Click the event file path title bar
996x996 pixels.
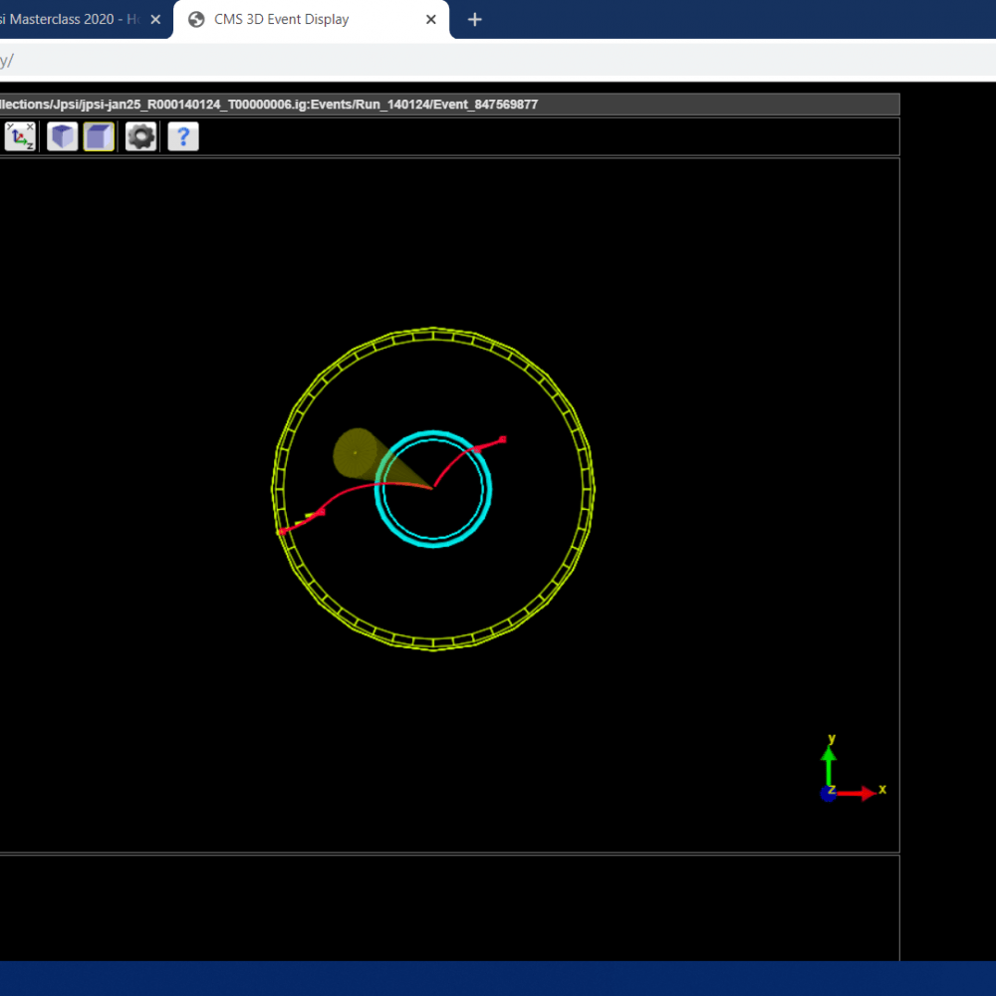[x=269, y=105]
